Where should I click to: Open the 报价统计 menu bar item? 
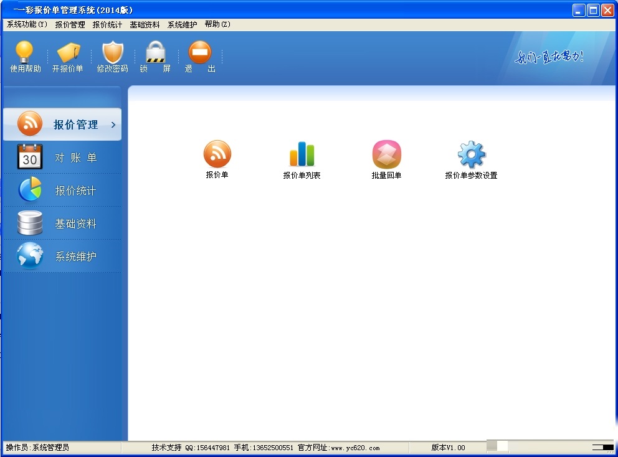(x=107, y=25)
